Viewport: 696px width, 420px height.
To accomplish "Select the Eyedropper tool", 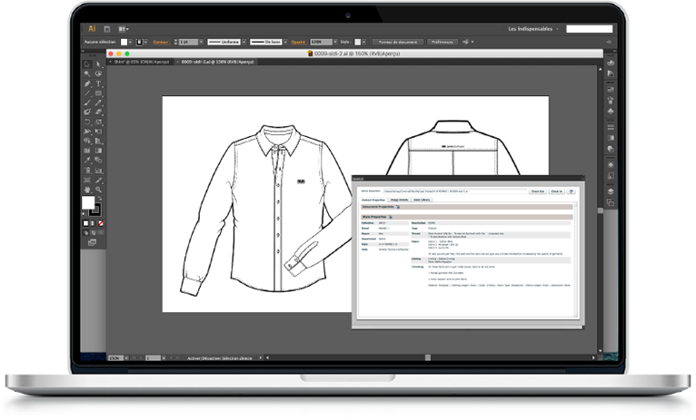I will (x=87, y=159).
